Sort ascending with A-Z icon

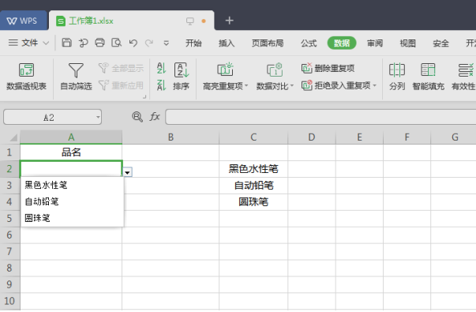[x=161, y=68]
